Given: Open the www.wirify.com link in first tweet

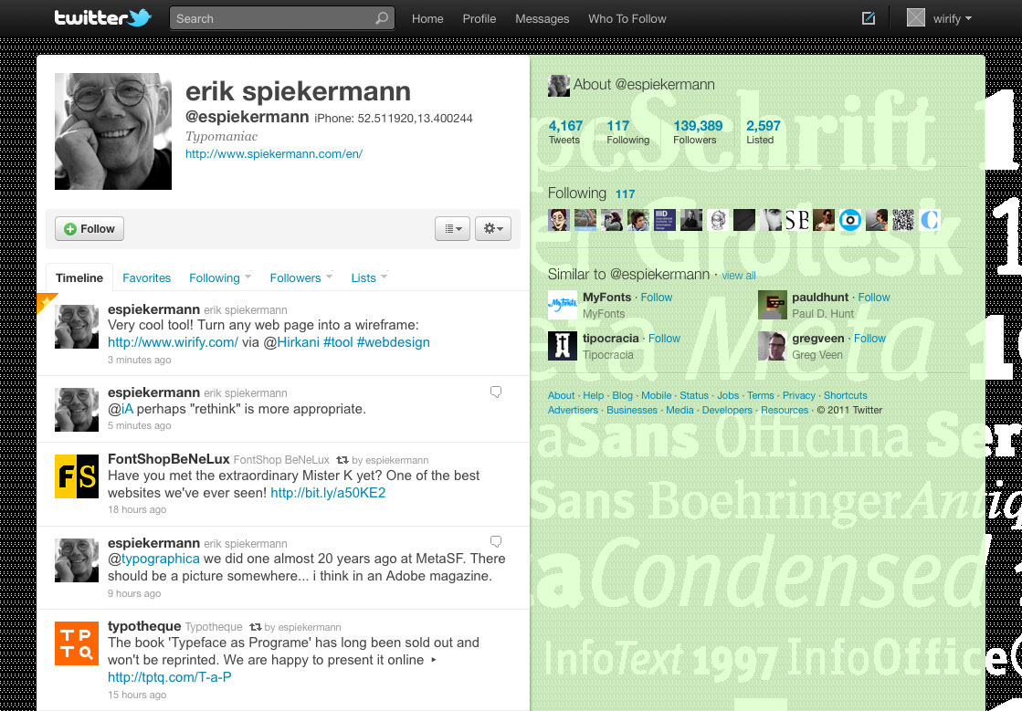Looking at the screenshot, I should [173, 342].
